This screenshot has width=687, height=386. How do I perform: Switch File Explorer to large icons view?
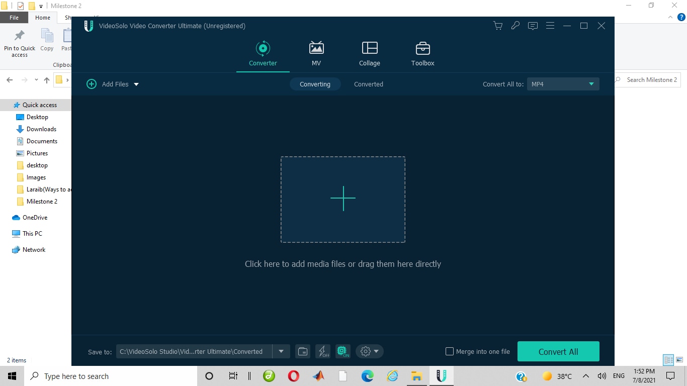click(679, 360)
